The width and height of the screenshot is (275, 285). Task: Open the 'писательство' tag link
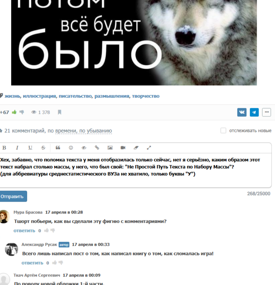pyautogui.click(x=75, y=96)
